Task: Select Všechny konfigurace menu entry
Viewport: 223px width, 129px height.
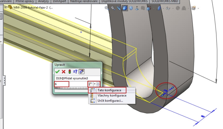Action: tap(111, 96)
